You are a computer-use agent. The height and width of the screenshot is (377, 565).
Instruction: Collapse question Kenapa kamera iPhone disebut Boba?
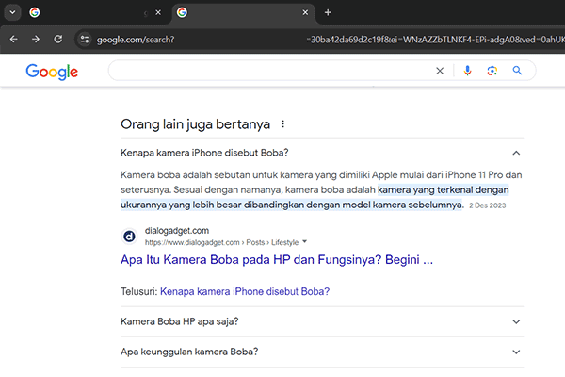(x=322, y=153)
